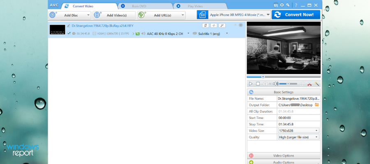The height and width of the screenshot is (164, 370).
Task: Open the settings gear in title bar
Action: 282,5
